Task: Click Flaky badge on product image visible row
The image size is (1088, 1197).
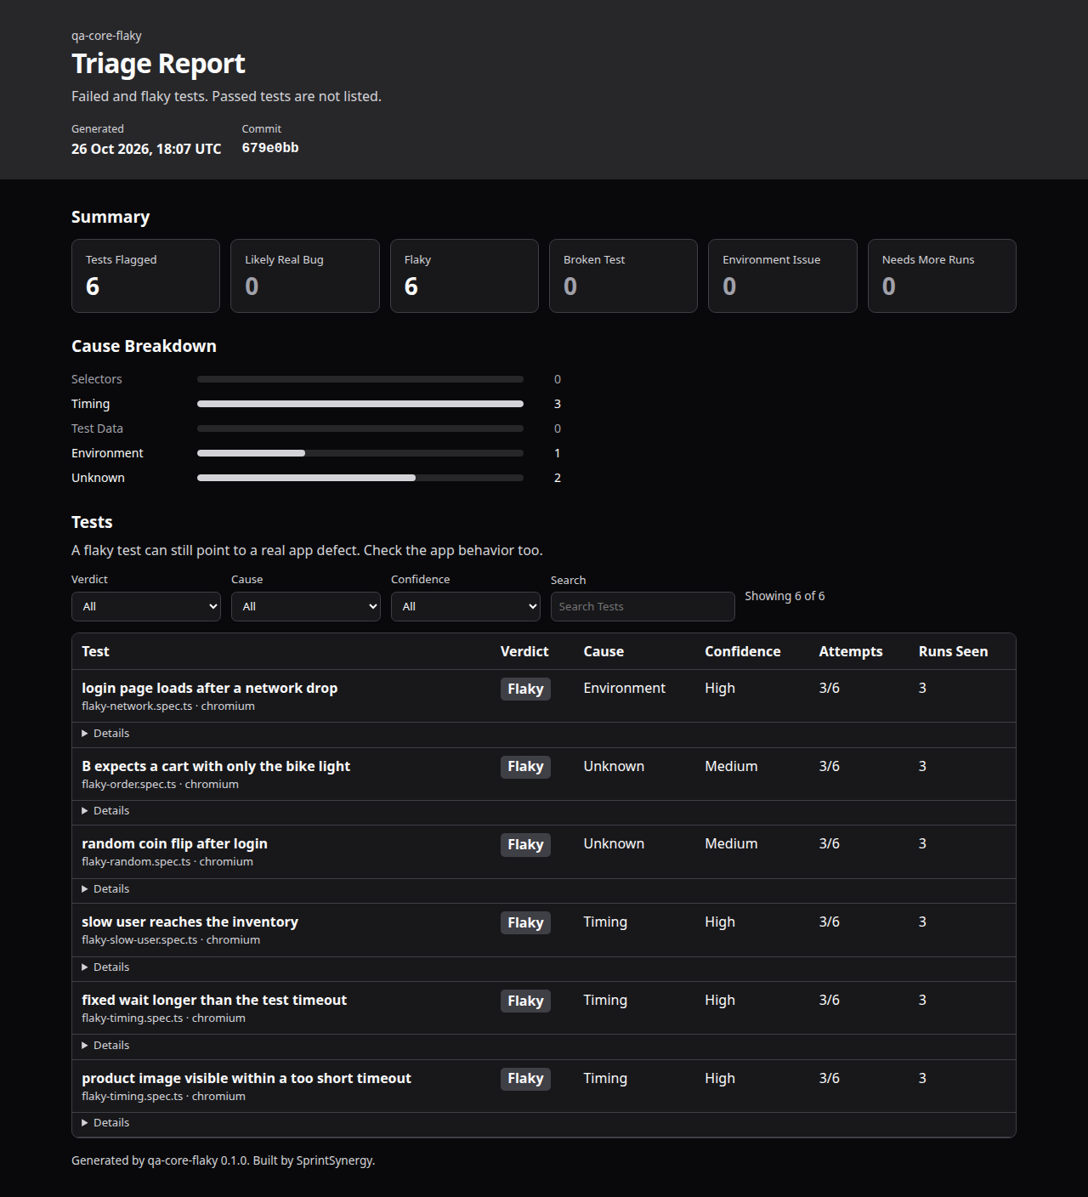Action: pyautogui.click(x=525, y=1079)
